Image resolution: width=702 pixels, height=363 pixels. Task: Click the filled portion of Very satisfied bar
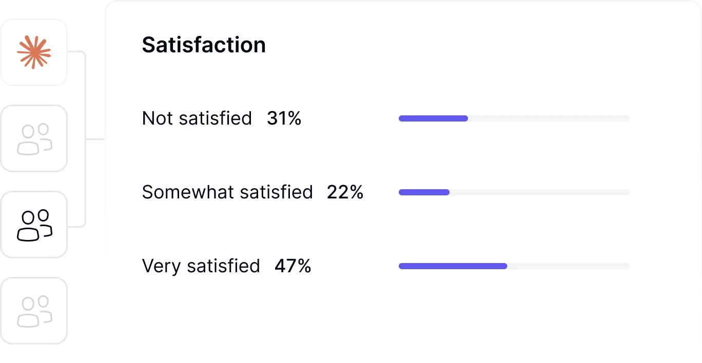(x=453, y=266)
